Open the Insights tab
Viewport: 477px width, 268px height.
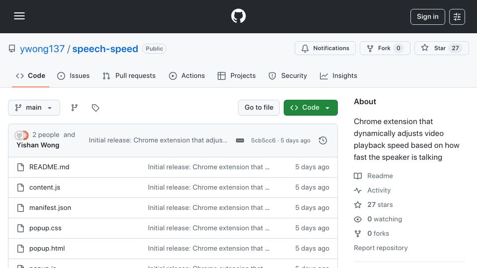pos(338,75)
